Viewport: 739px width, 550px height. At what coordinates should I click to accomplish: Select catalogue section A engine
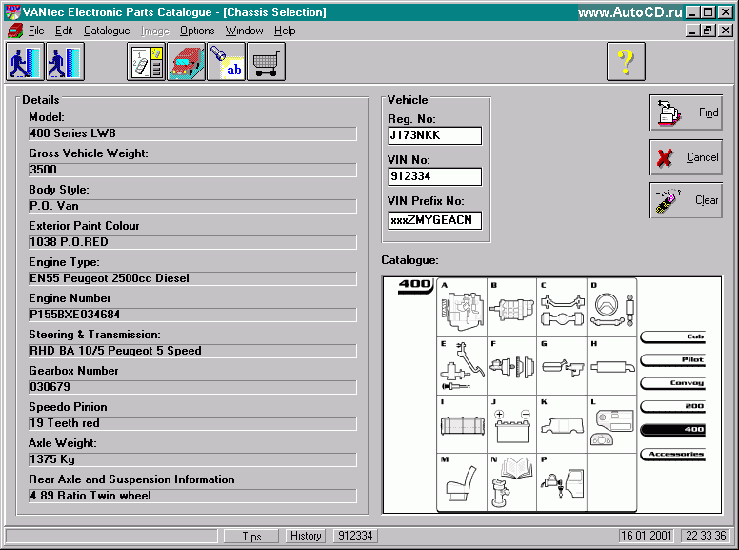point(462,308)
